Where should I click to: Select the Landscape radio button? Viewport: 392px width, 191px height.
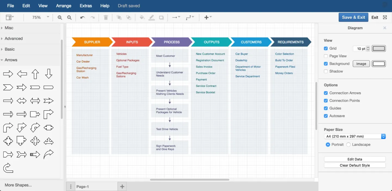(348, 145)
